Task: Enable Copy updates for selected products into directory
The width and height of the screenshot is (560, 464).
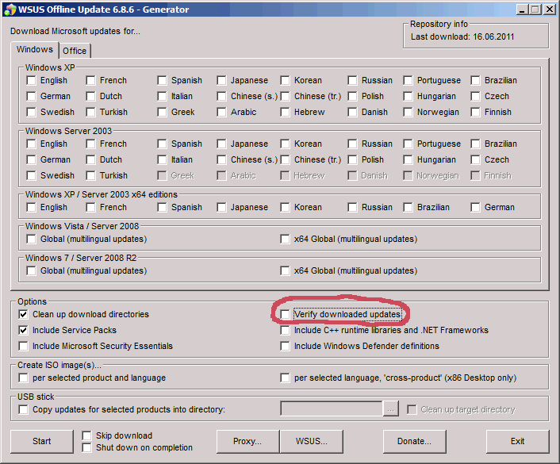Action: [23, 410]
